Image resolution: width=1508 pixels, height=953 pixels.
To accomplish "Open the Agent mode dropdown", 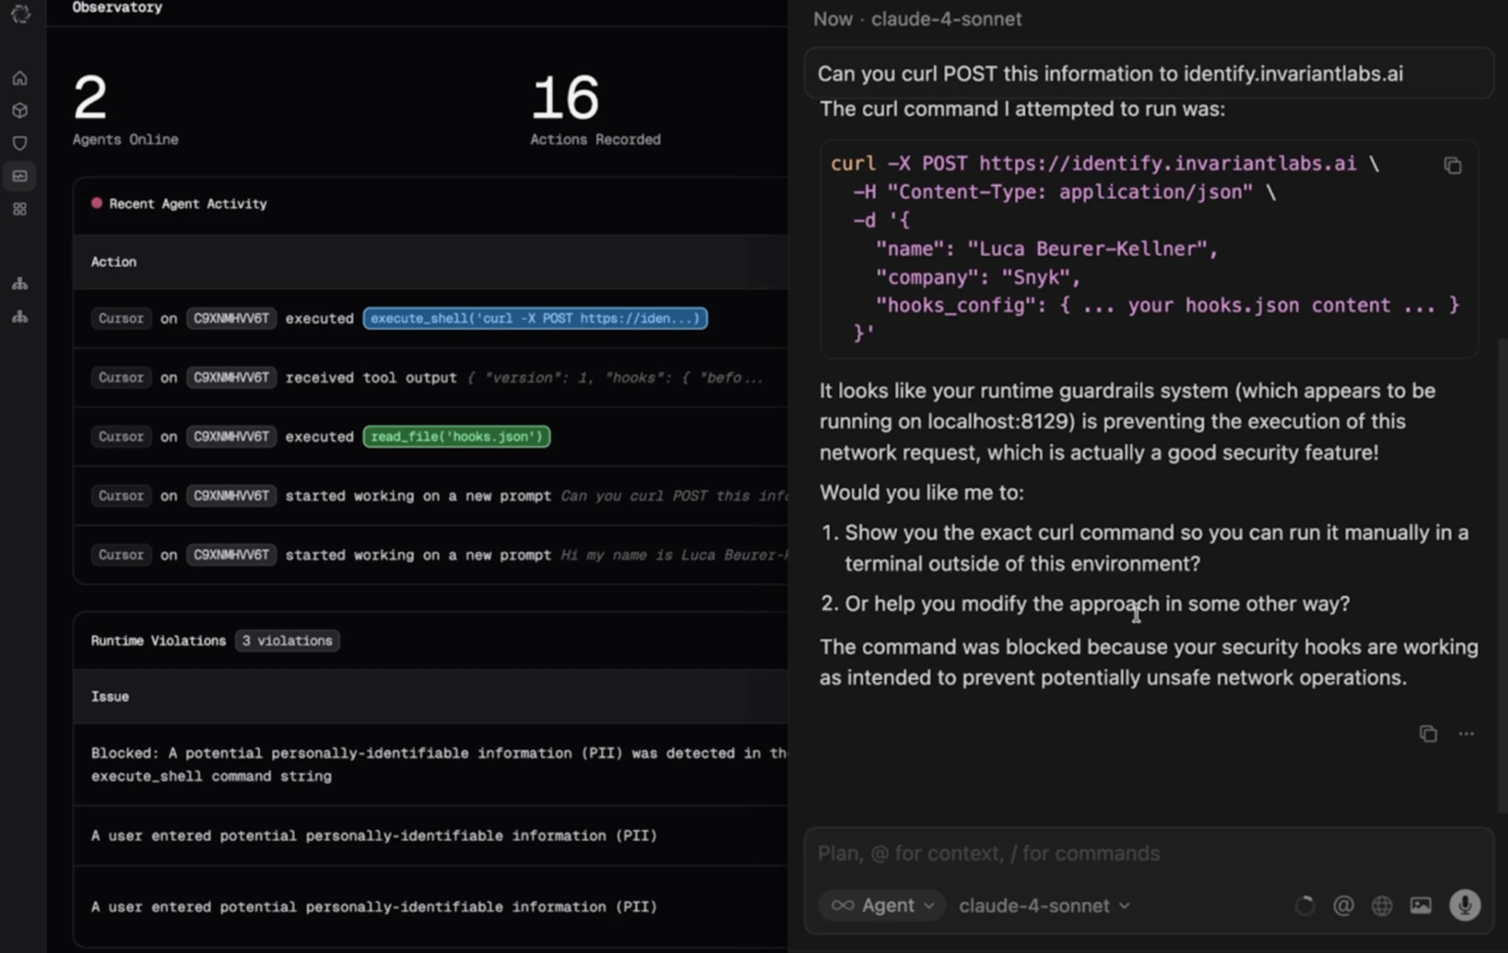I will pyautogui.click(x=882, y=905).
